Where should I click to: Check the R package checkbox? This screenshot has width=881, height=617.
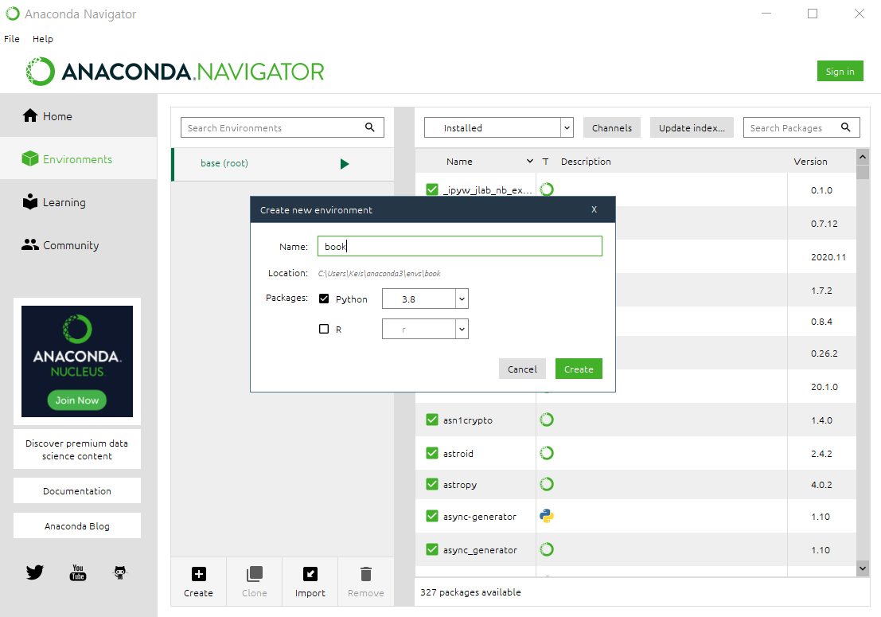pos(324,329)
